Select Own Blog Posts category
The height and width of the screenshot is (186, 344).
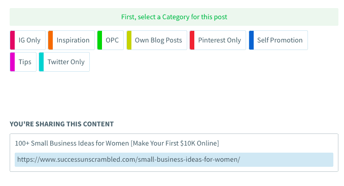pos(157,40)
